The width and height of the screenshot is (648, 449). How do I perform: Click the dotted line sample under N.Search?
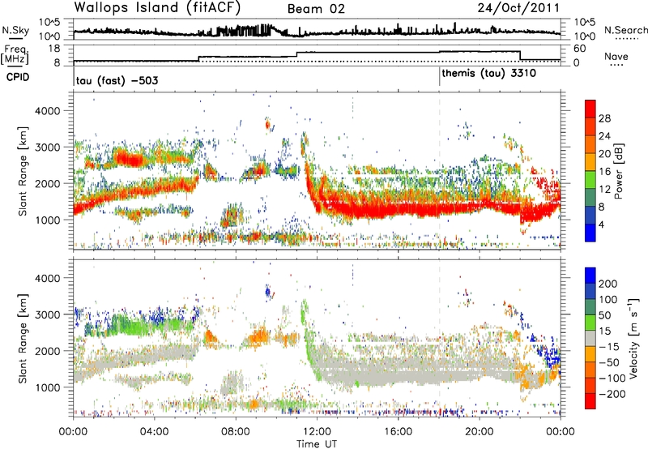coord(627,38)
